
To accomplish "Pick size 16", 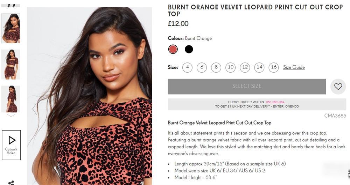I will 274,67.
